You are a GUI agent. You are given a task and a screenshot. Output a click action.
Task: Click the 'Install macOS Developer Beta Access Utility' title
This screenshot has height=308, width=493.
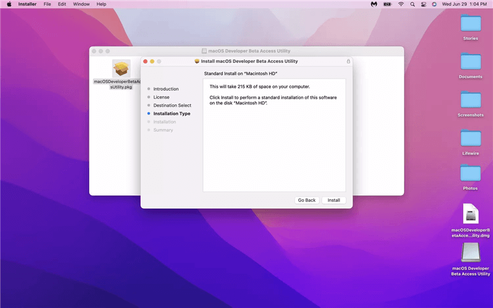(x=249, y=61)
